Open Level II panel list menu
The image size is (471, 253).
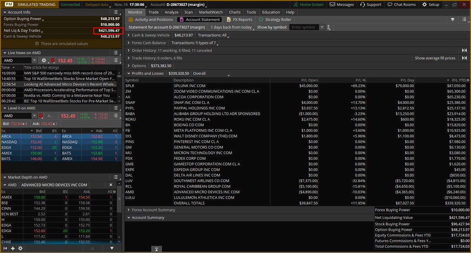pyautogui.click(x=116, y=108)
